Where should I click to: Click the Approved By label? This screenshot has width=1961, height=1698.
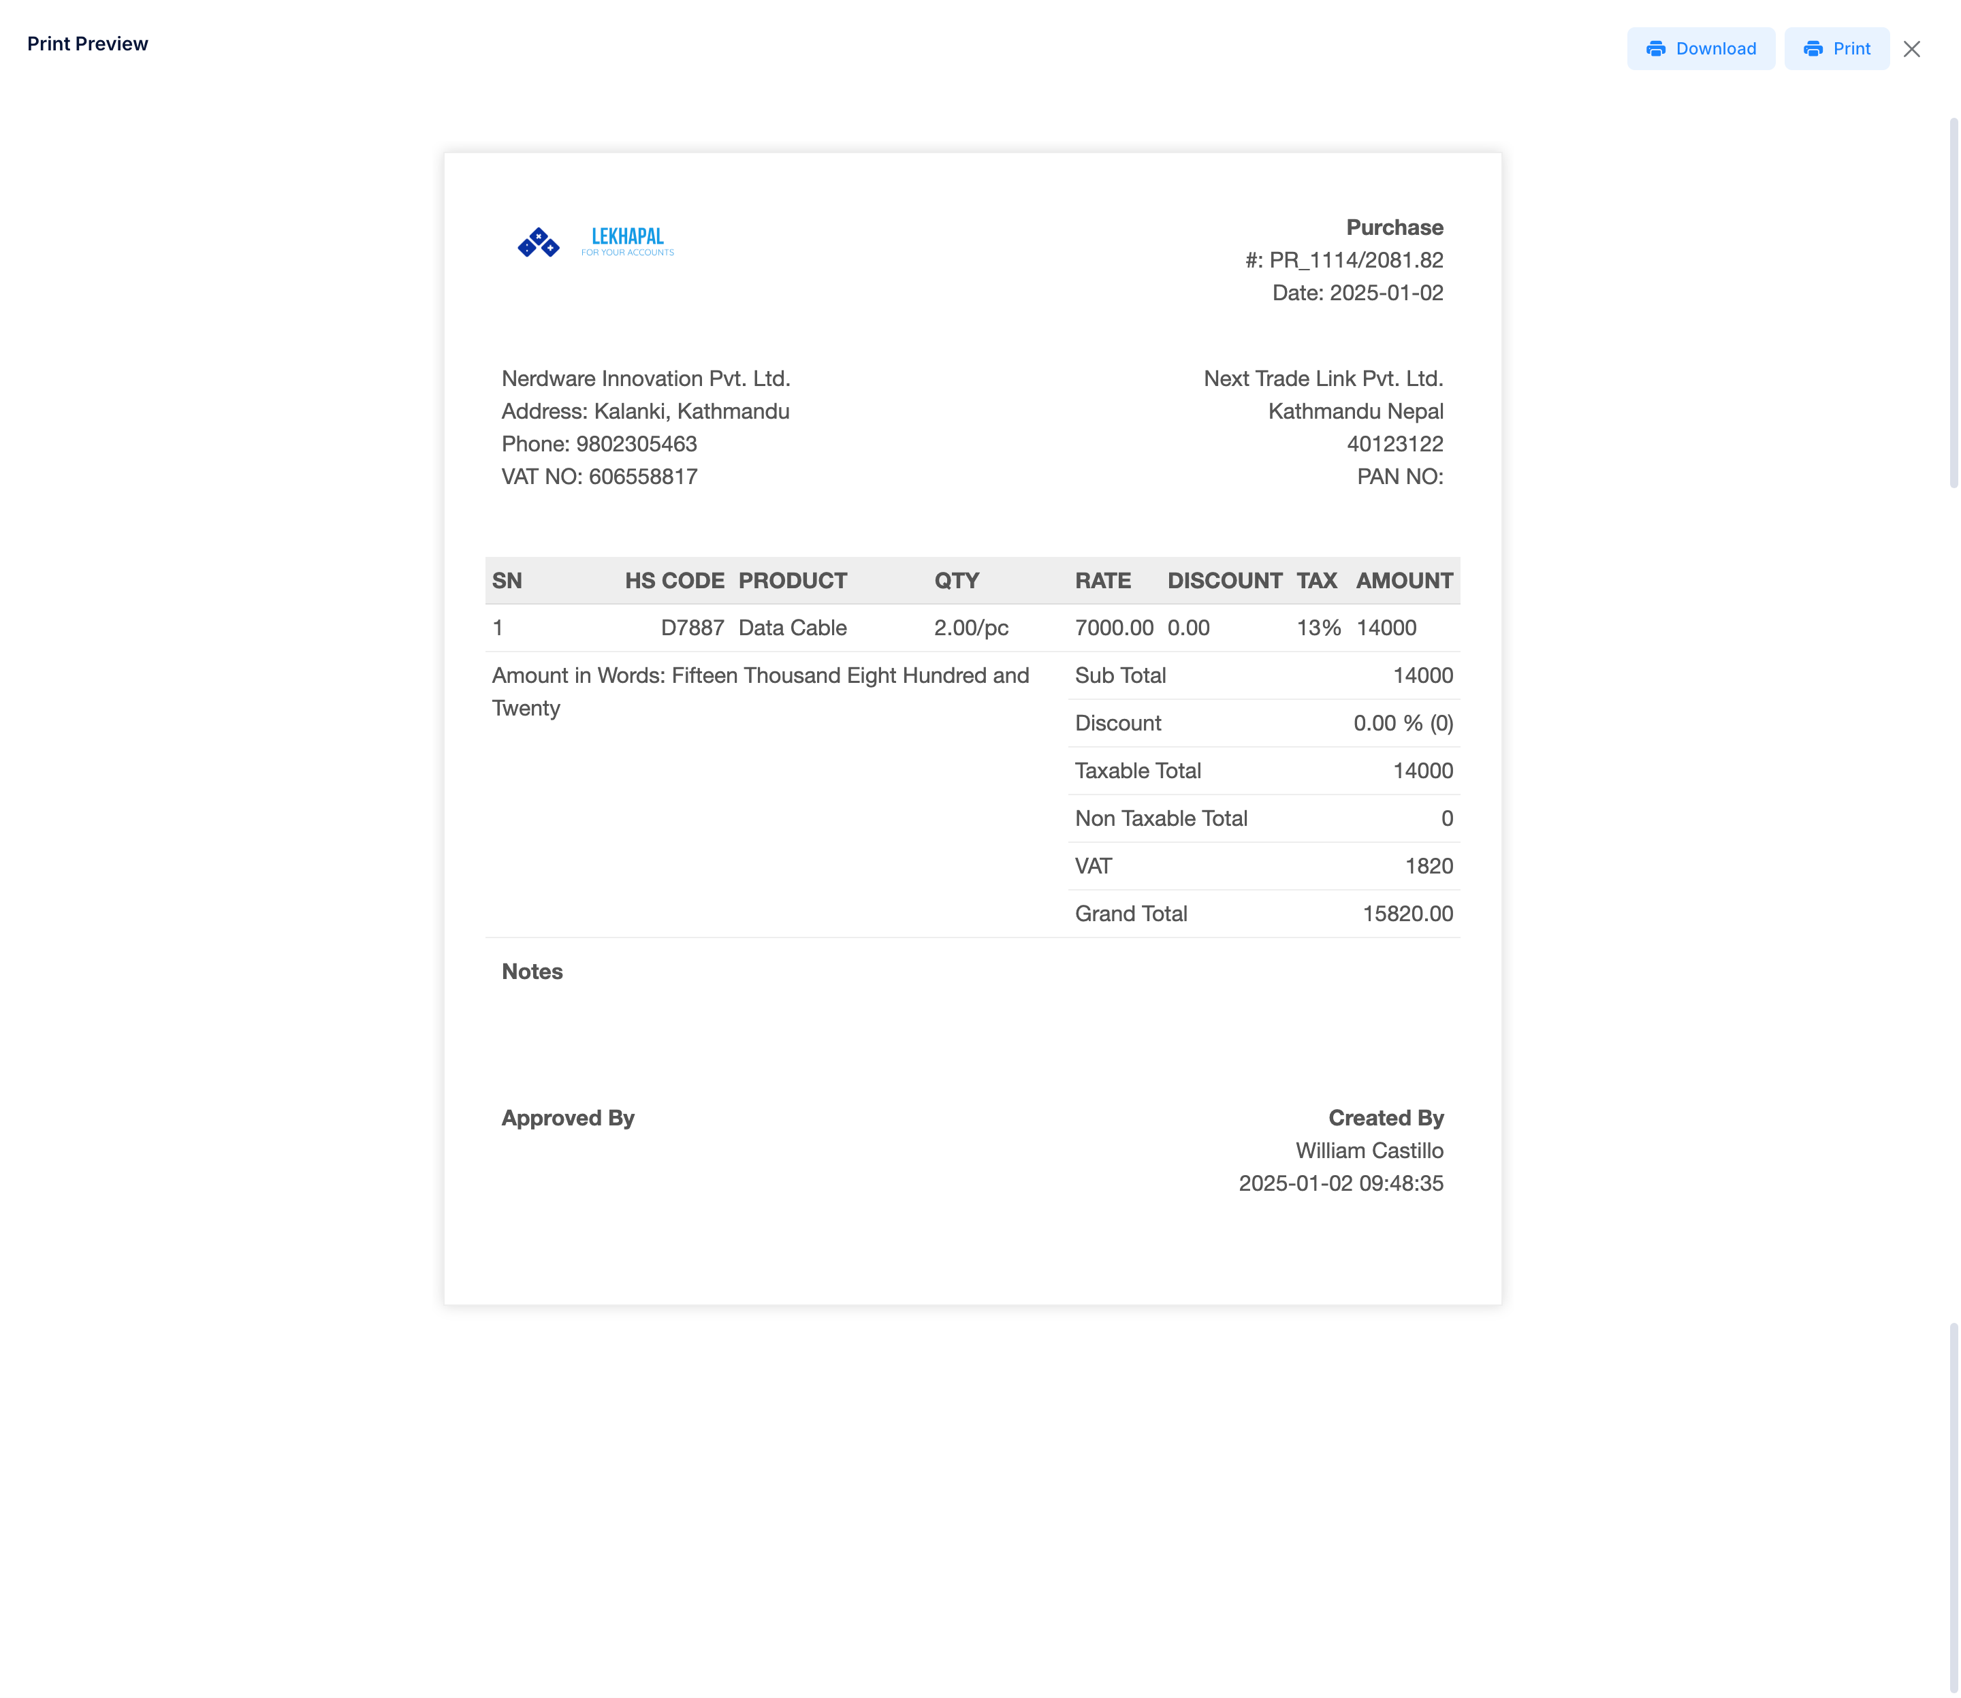point(568,1117)
